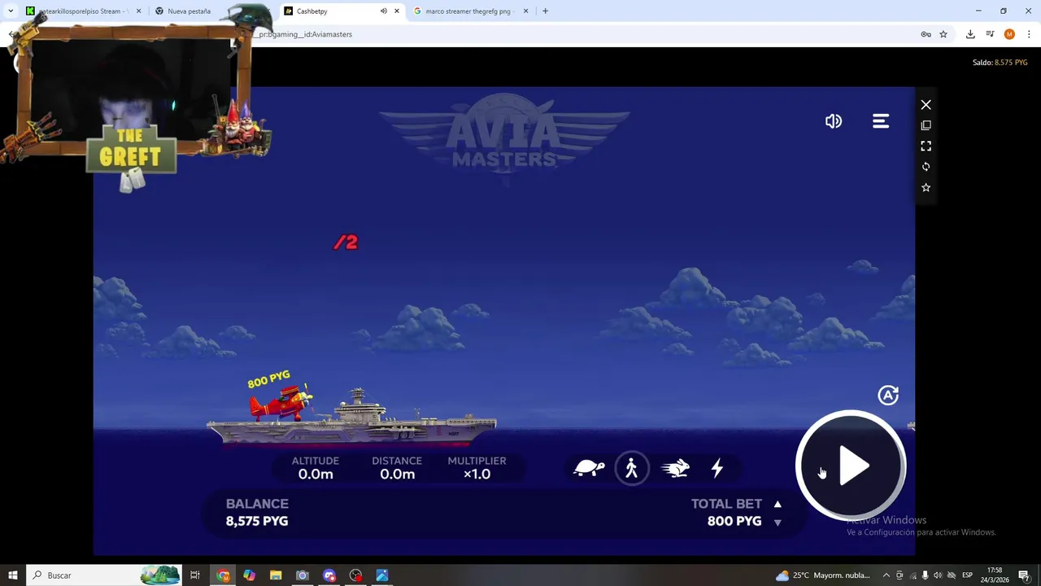Image resolution: width=1041 pixels, height=586 pixels.
Task: Open Chrome from the taskbar
Action: tap(223, 575)
